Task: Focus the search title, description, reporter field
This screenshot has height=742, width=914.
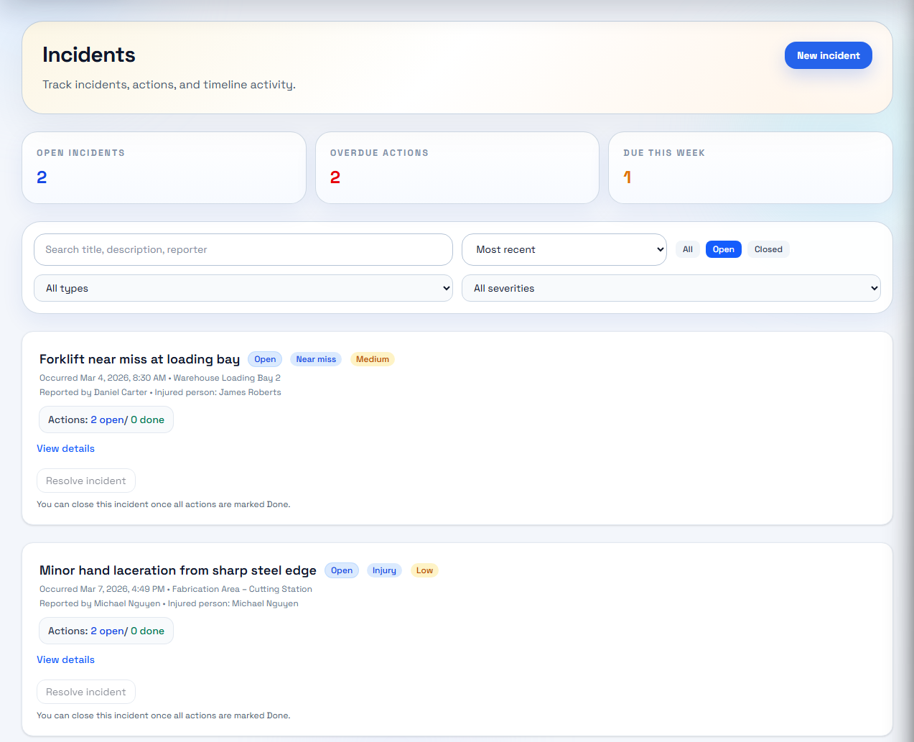Action: (243, 249)
